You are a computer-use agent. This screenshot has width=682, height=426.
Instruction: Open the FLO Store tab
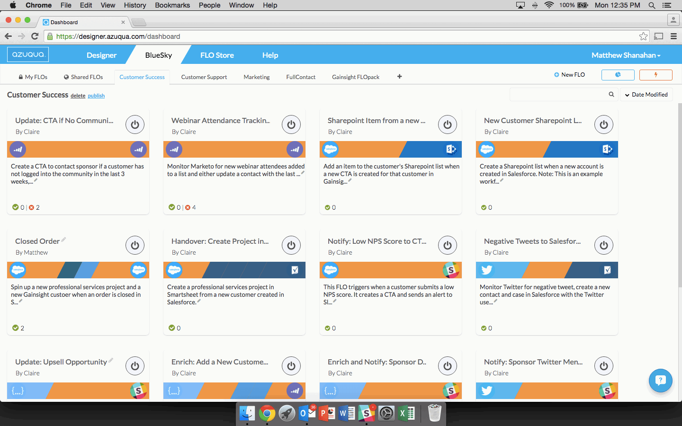(217, 55)
